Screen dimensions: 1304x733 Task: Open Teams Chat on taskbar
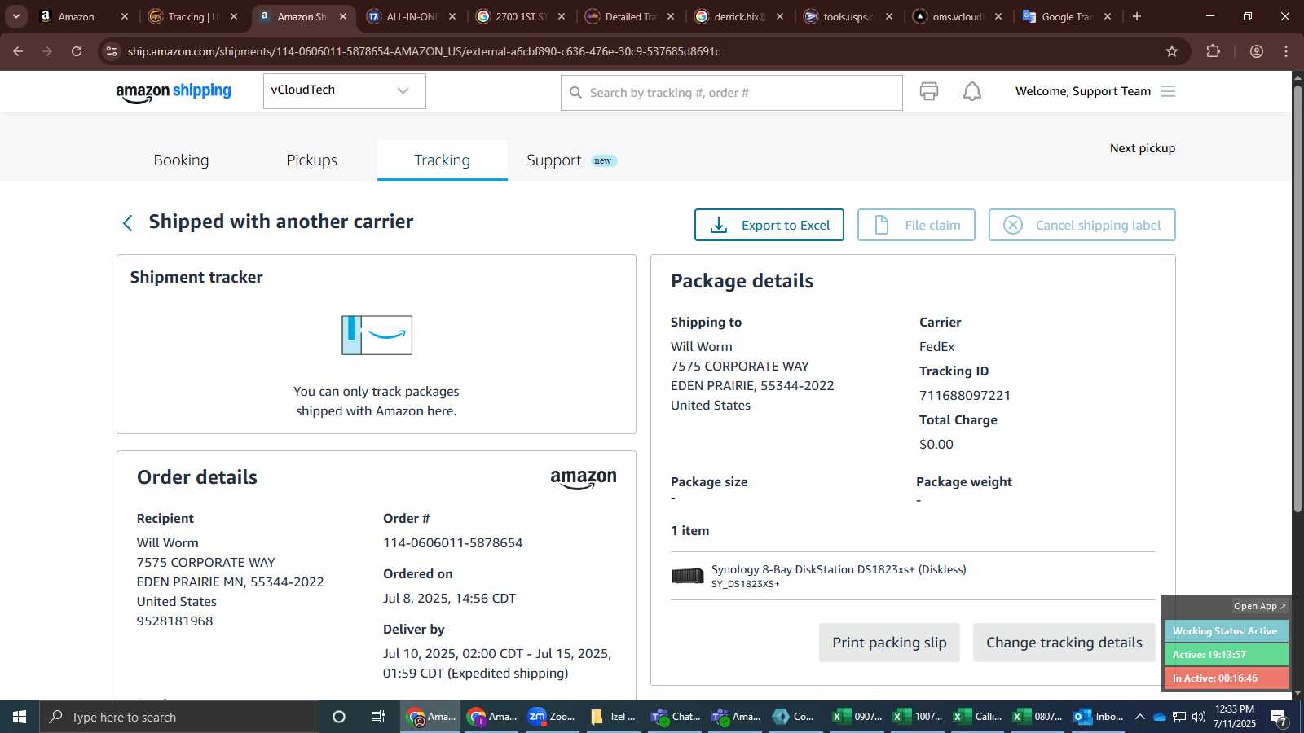(675, 717)
